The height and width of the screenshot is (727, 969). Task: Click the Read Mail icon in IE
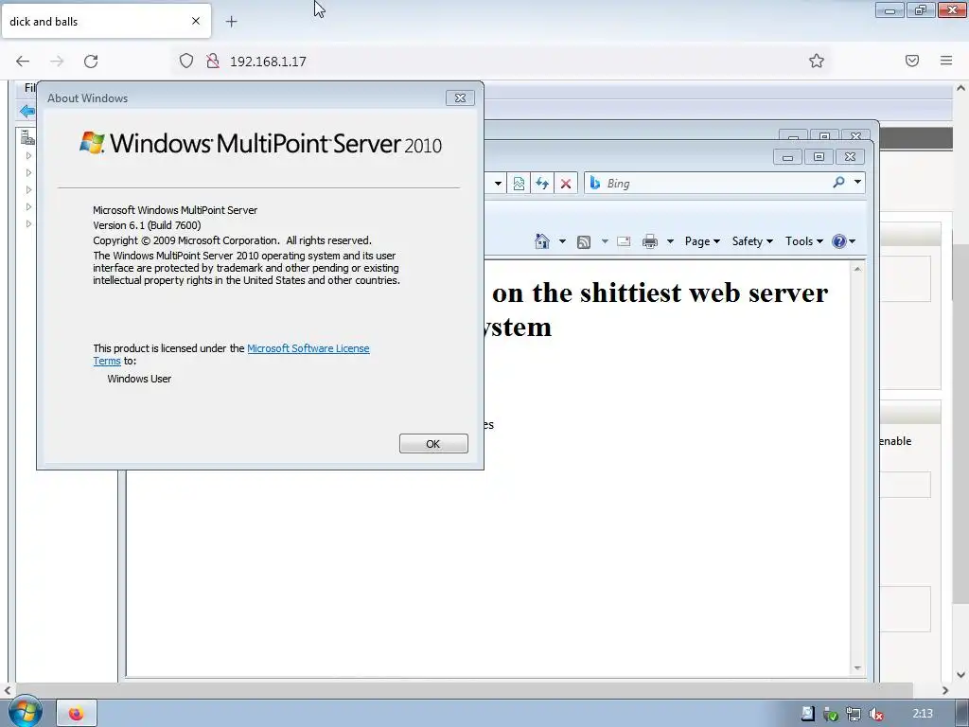[624, 241]
